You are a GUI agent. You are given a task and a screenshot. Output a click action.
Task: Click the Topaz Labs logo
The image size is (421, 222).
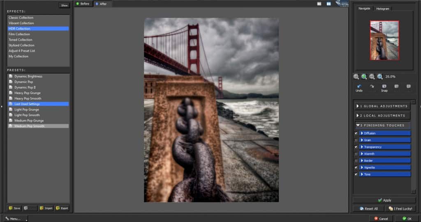click(342, 3)
